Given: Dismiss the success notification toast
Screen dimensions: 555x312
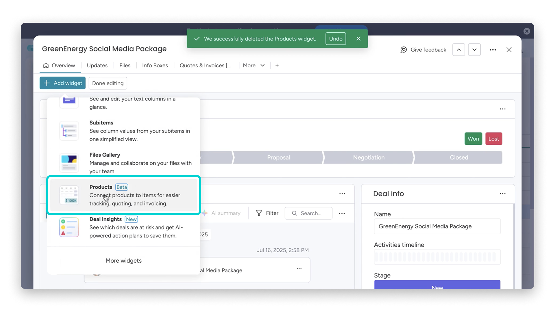Looking at the screenshot, I should tap(358, 39).
